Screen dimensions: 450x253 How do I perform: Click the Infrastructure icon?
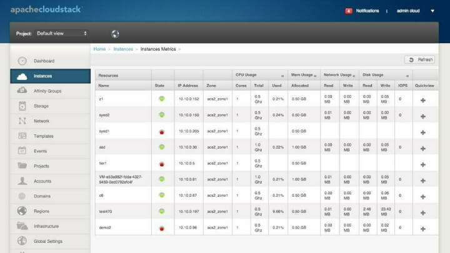(x=22, y=226)
